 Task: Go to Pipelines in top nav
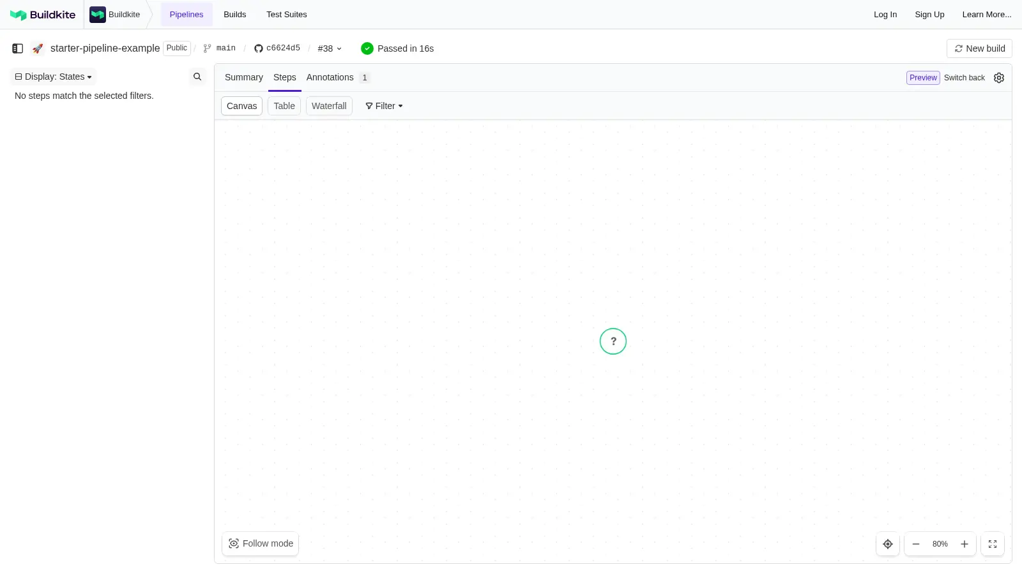coord(187,15)
